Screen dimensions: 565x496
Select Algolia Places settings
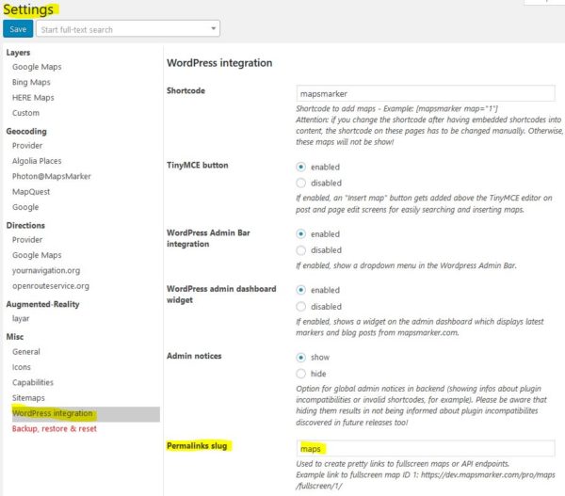37,161
